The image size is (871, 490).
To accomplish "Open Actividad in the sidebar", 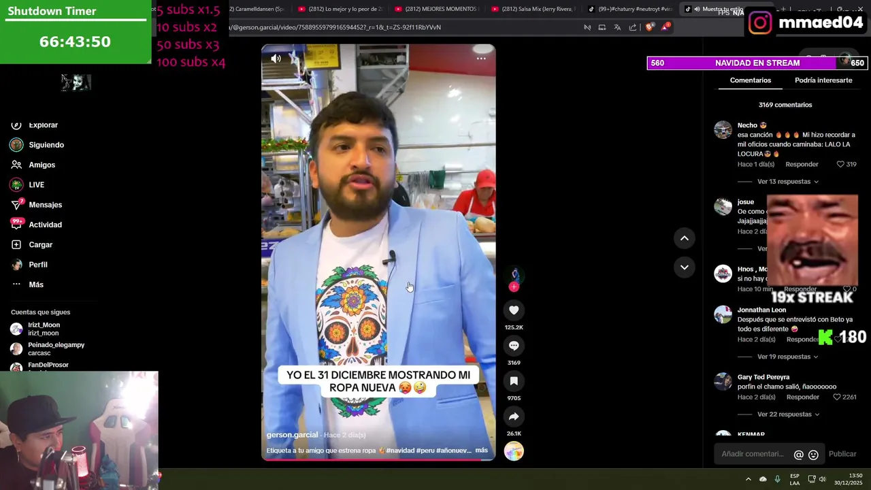I will pos(45,225).
